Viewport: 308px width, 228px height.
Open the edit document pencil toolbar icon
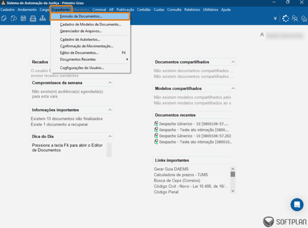(x=4, y=18)
